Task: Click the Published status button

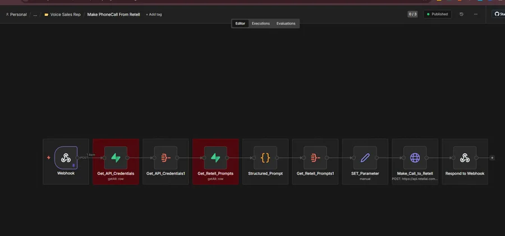Action: 437,14
